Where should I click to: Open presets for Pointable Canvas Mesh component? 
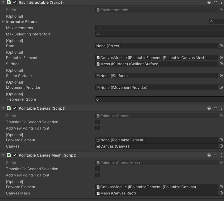click(x=215, y=155)
